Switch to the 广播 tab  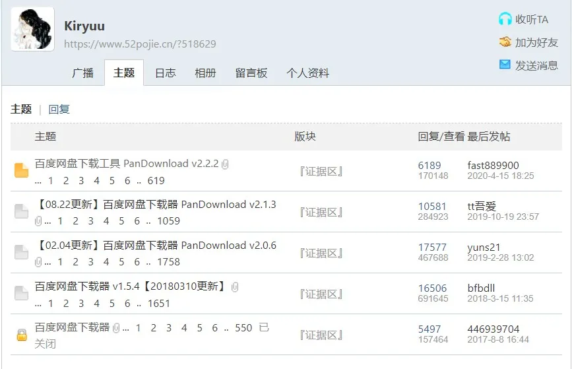coord(83,73)
